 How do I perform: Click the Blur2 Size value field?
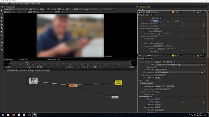point(156,21)
